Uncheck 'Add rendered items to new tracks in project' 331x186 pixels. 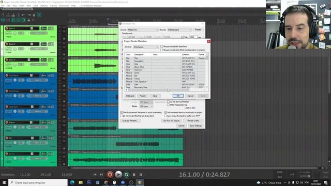[x=165, y=113]
